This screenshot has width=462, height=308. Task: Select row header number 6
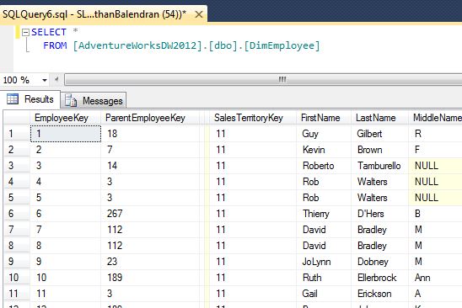click(17, 214)
